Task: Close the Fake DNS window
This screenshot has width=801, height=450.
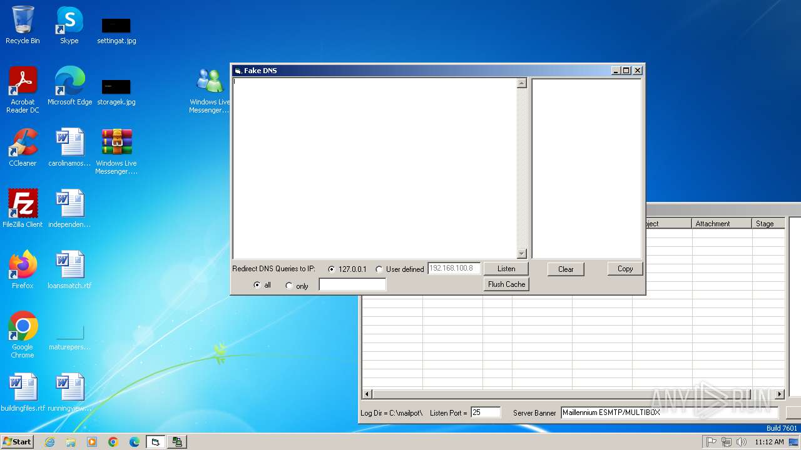Action: (x=638, y=71)
